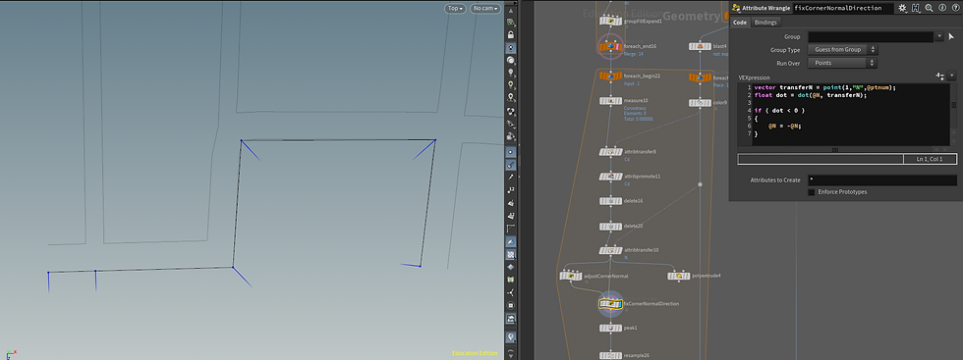The width and height of the screenshot is (963, 360).
Task: Select the attribtransfer10 node
Action: 610,250
